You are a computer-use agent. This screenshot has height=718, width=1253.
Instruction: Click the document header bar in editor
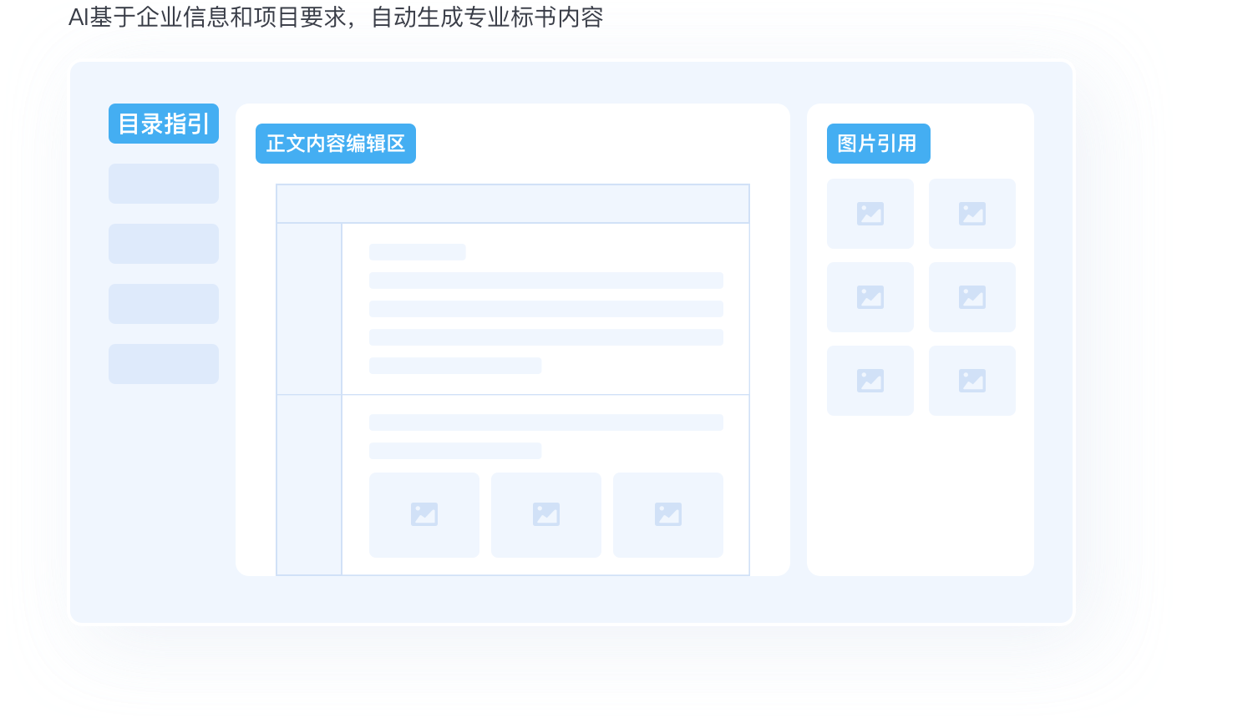[x=513, y=204]
